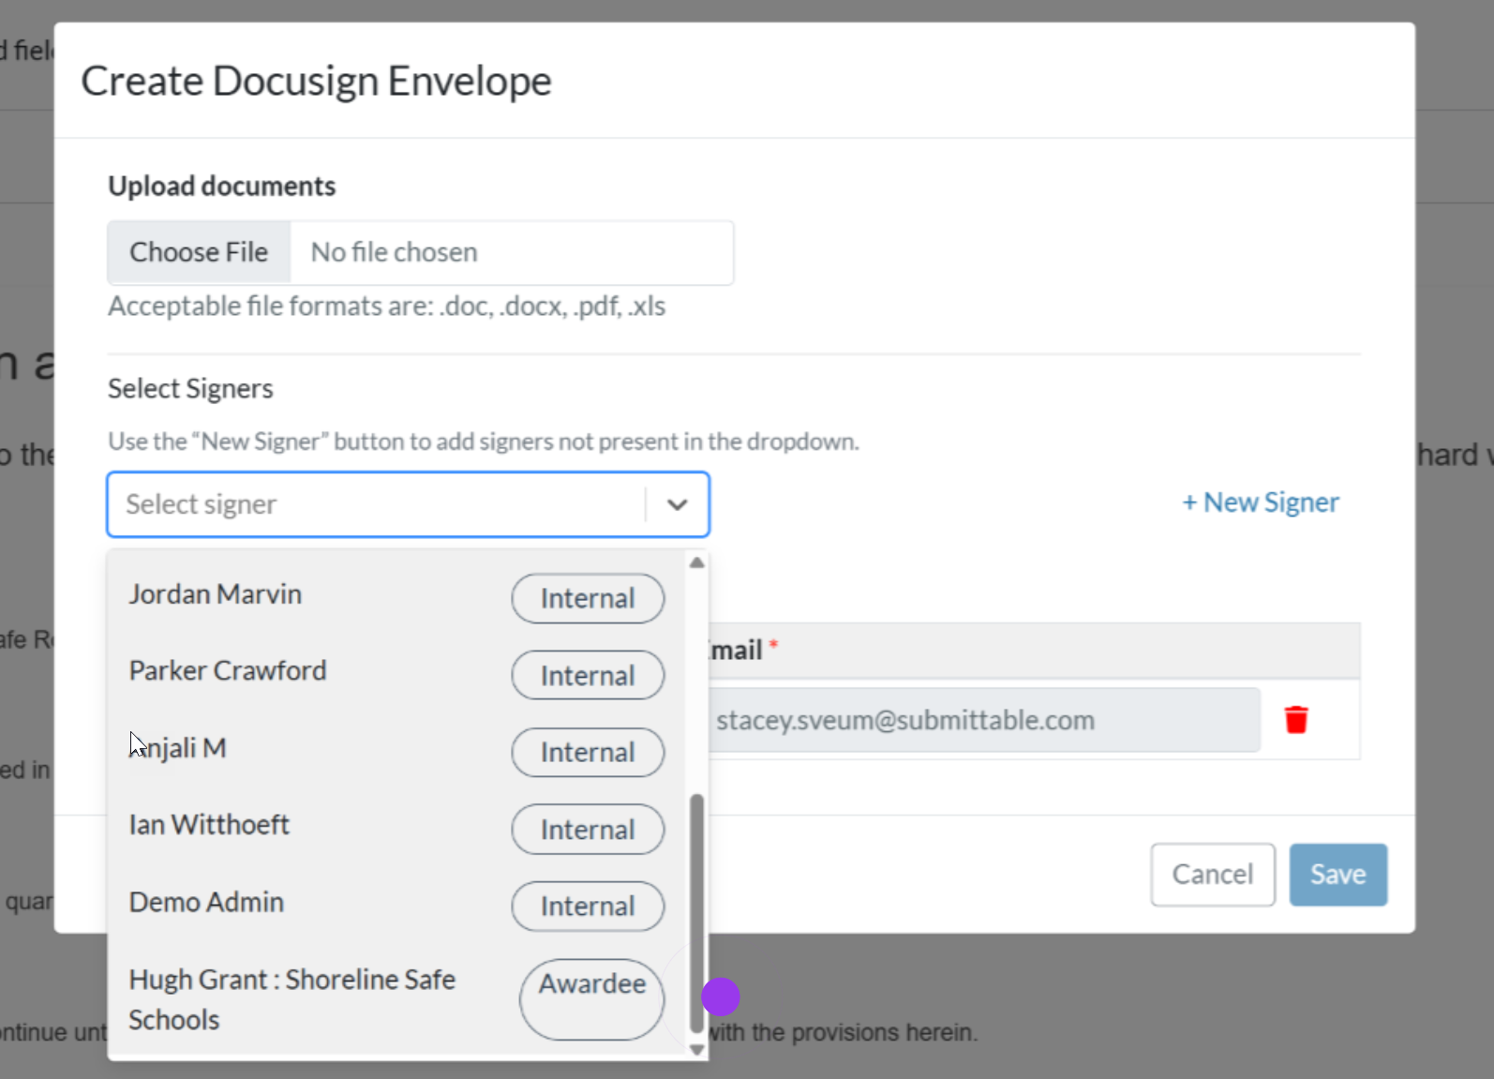Save the Docusign envelope
Viewport: 1494px width, 1079px height.
point(1338,875)
